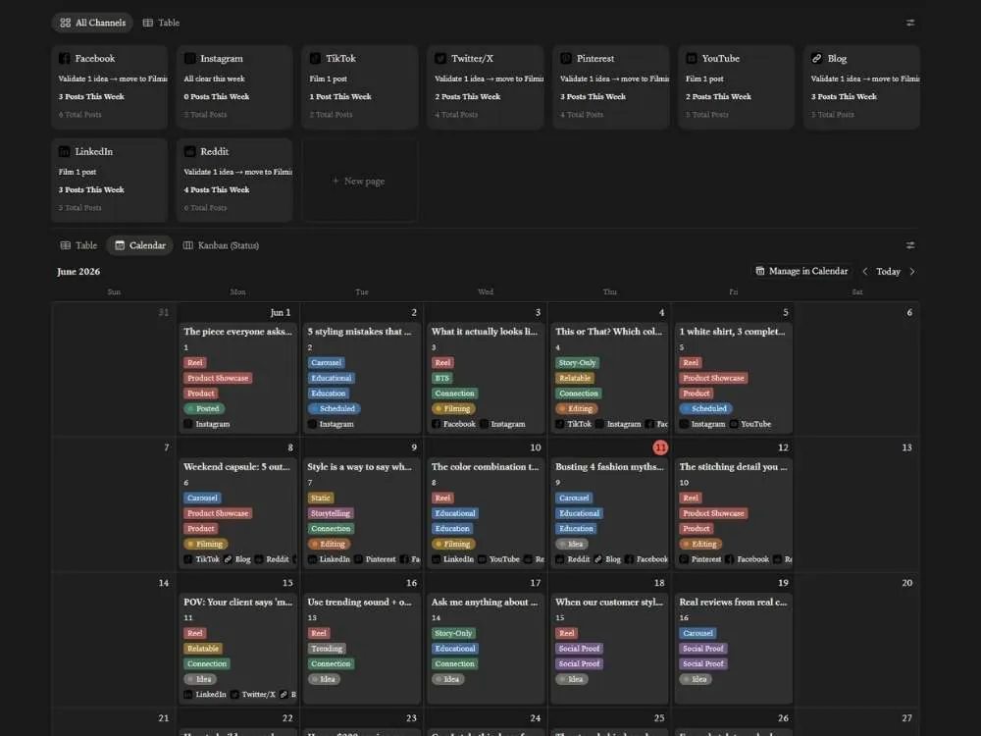
Task: Go to previous month arrow
Action: pos(864,271)
